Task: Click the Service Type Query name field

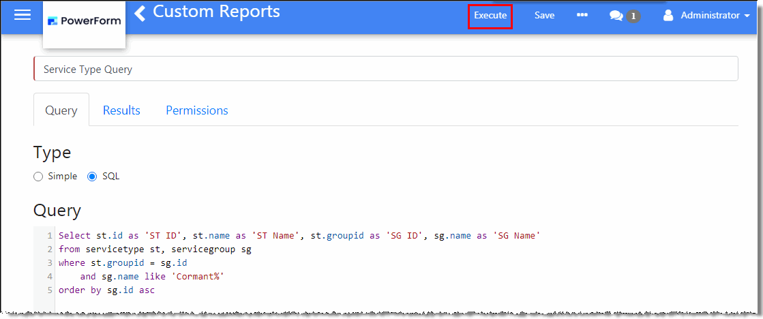Action: click(386, 70)
